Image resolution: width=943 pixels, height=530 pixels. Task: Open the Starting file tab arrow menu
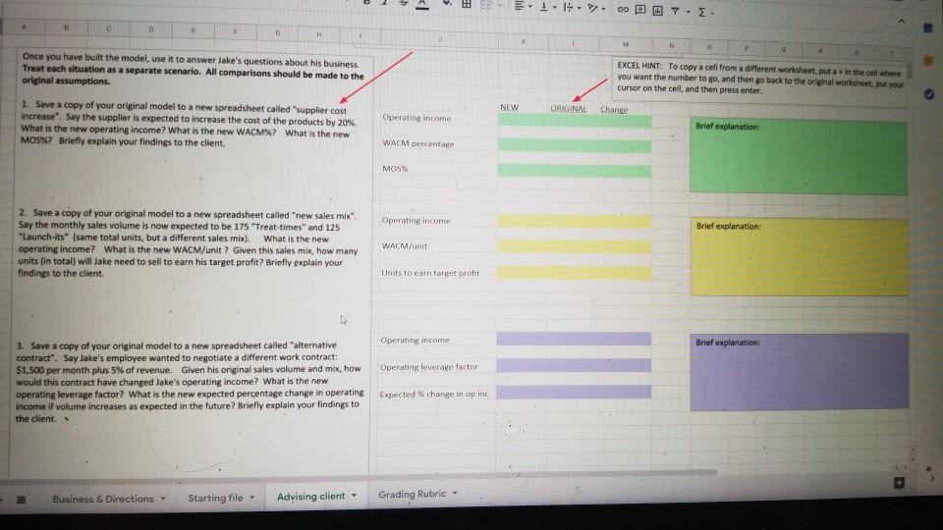pos(252,498)
